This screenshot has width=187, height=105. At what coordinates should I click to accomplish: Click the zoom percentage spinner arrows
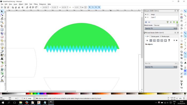click(184, 98)
